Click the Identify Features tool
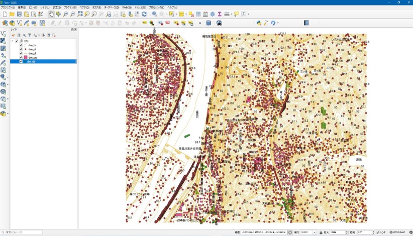 coord(155,14)
